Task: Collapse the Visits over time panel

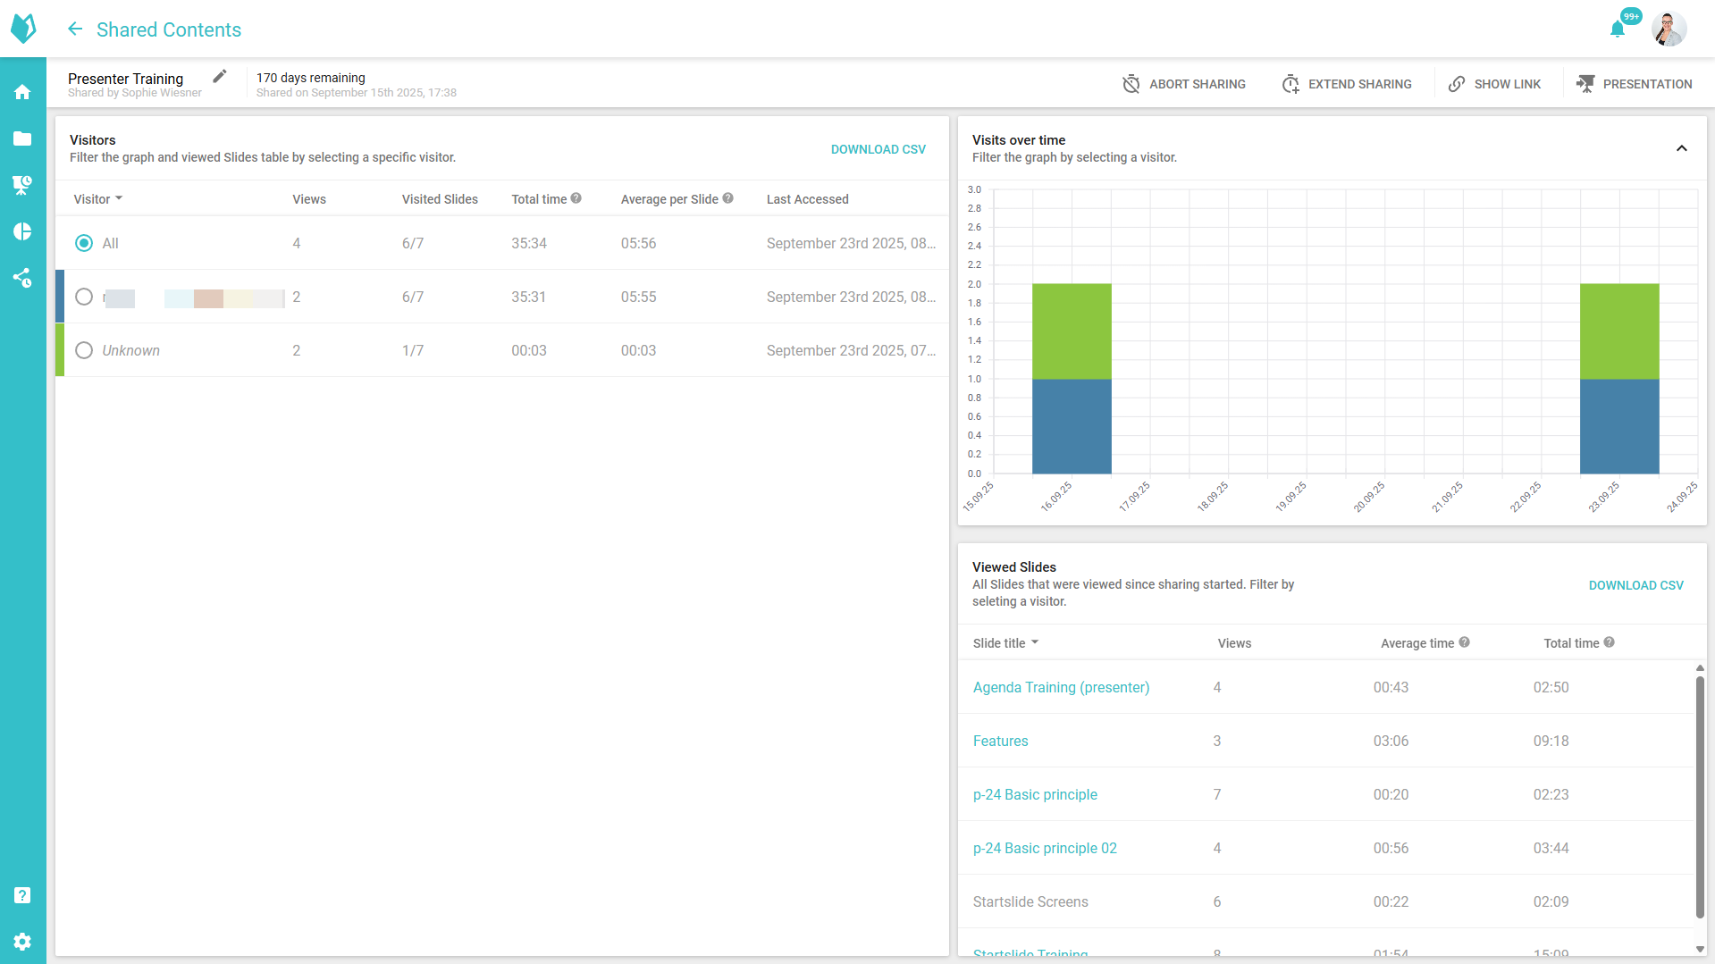Action: [1681, 148]
